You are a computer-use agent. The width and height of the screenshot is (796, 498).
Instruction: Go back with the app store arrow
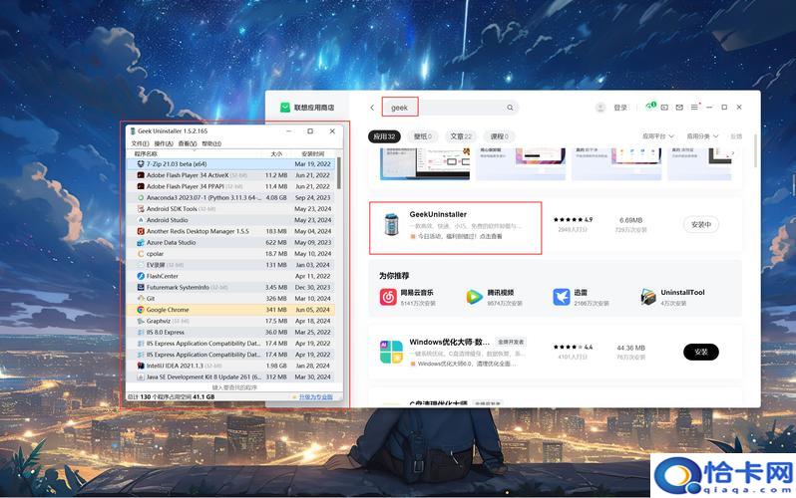click(x=372, y=108)
